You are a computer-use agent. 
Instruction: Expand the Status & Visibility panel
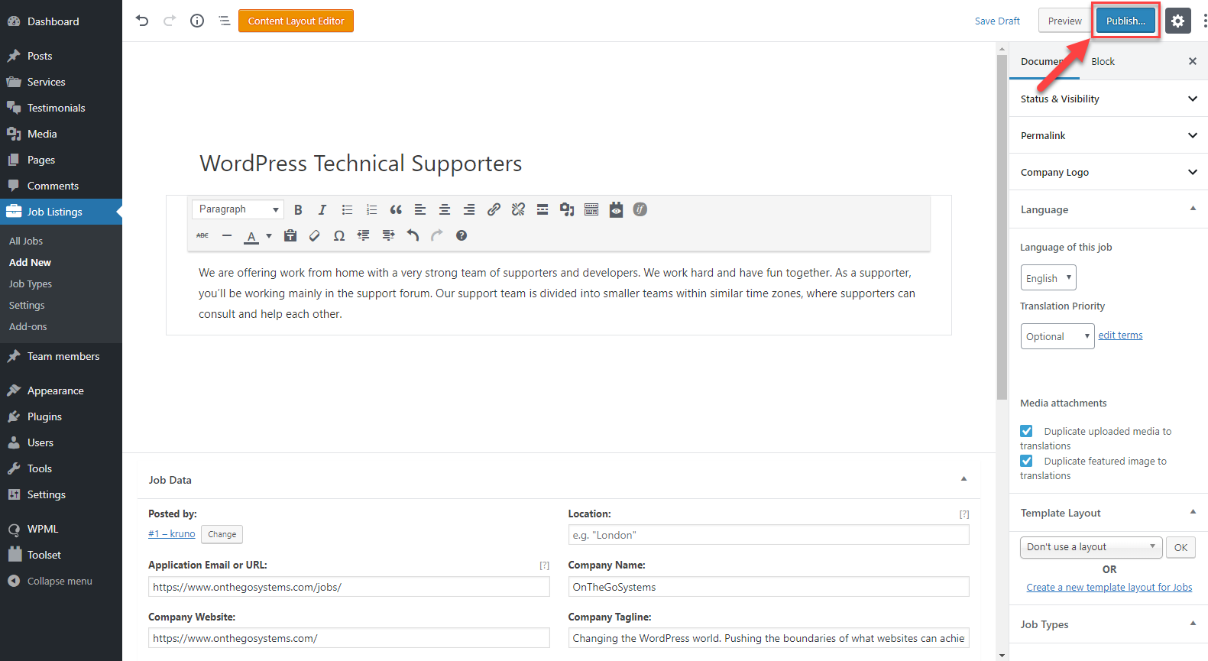(1109, 99)
